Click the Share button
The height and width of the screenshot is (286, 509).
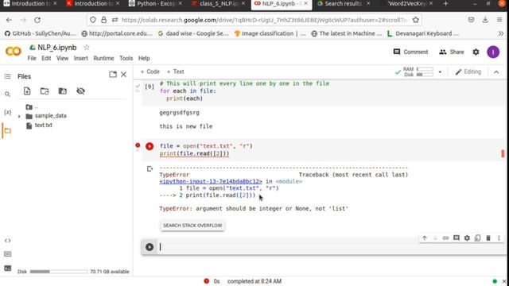[452, 52]
